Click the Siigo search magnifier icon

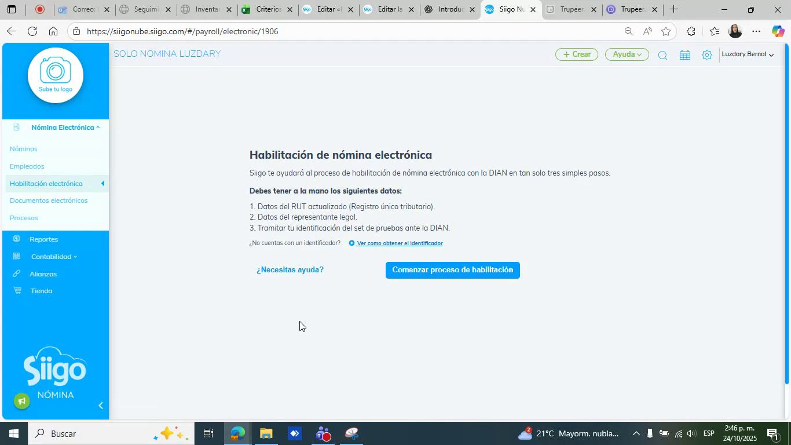tap(662, 55)
